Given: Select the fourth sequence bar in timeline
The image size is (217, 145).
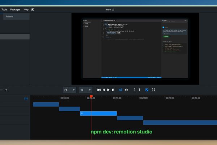Looking at the screenshot, I should (130, 118).
